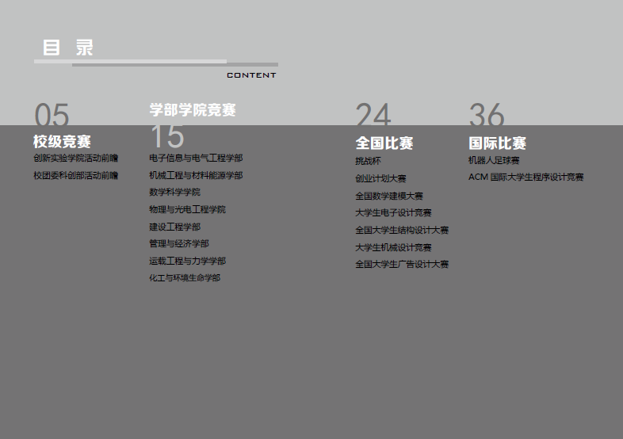
Task: Open 校团委科创部活动前瞻 entry
Action: [76, 176]
